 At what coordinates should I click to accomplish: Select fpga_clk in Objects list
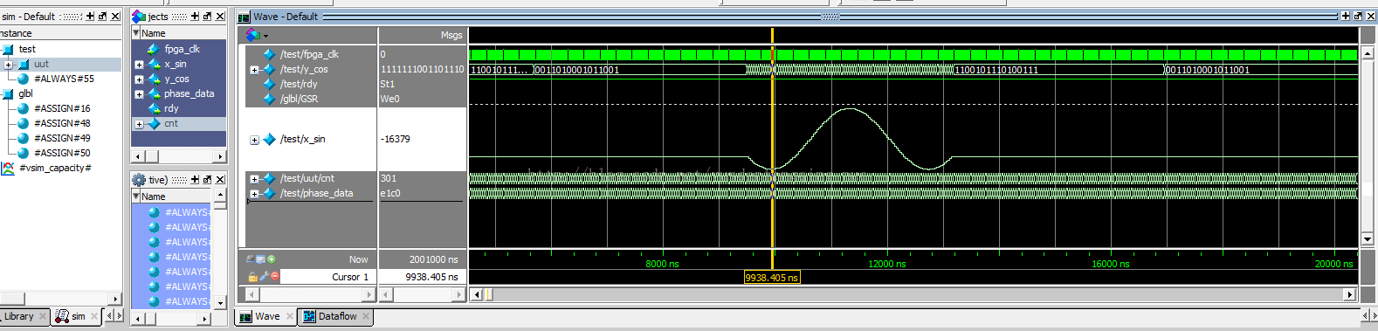pos(182,49)
